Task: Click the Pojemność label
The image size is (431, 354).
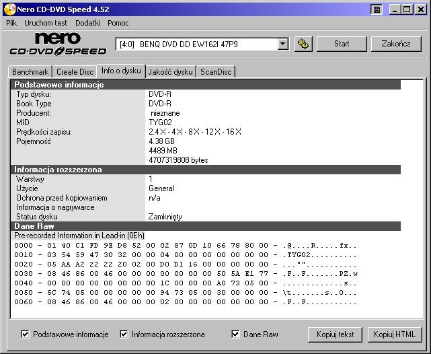Action: 34,141
